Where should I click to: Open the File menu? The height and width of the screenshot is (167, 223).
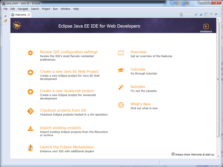point(5,9)
